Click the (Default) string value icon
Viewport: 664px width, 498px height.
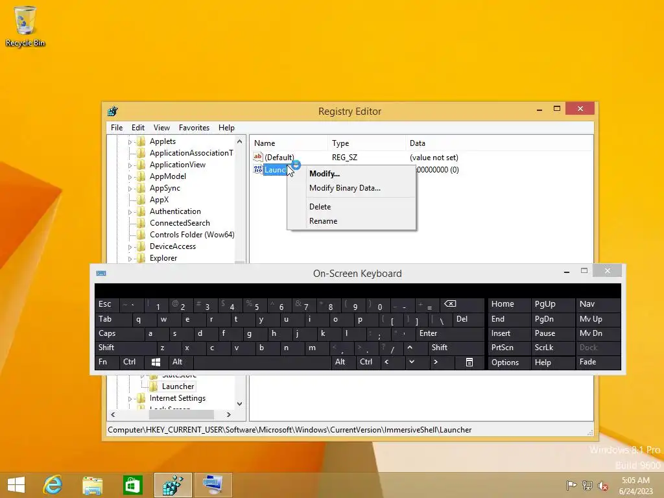(x=258, y=157)
